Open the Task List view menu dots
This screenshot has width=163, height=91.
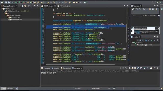pos(133,12)
